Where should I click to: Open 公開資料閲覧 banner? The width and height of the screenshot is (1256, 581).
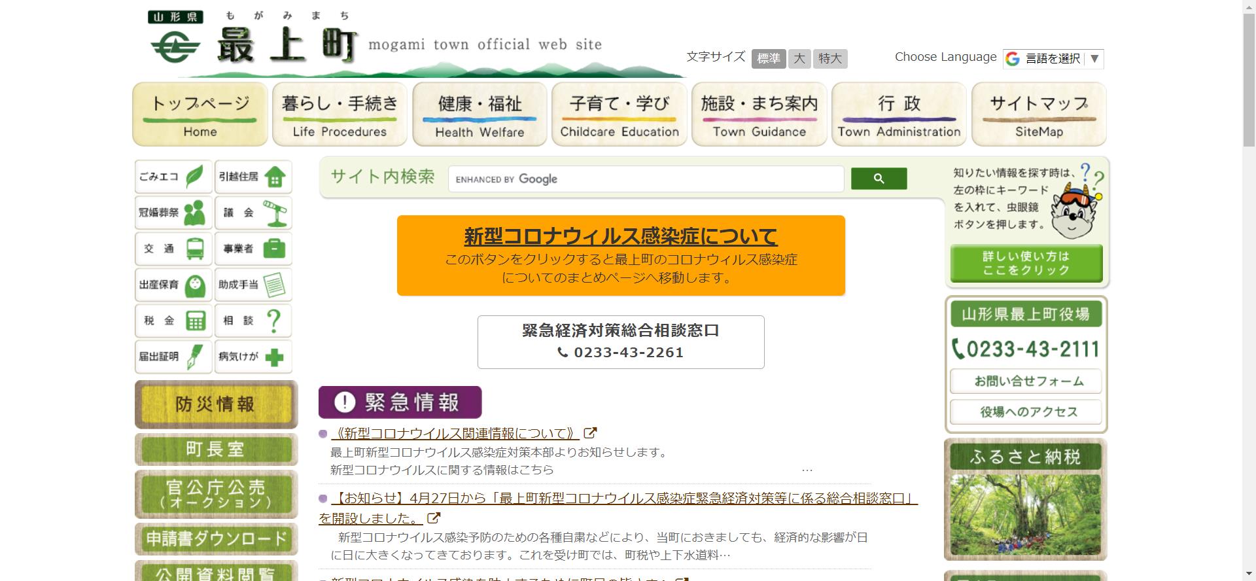216,571
